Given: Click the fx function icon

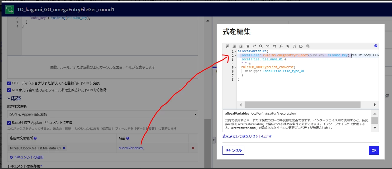Looking at the screenshot, I should pos(281,46).
